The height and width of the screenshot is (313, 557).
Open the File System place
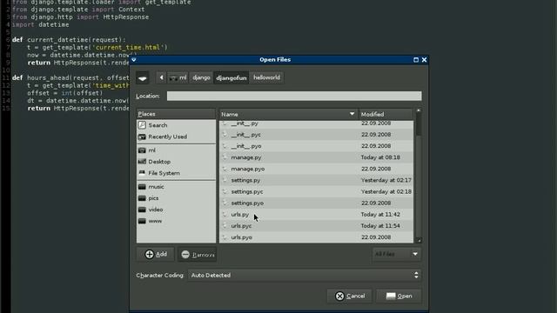tap(176, 173)
